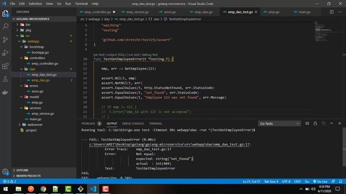Viewport: 346px width, 194px height.
Task: Open the output log file
Action: [323, 123]
